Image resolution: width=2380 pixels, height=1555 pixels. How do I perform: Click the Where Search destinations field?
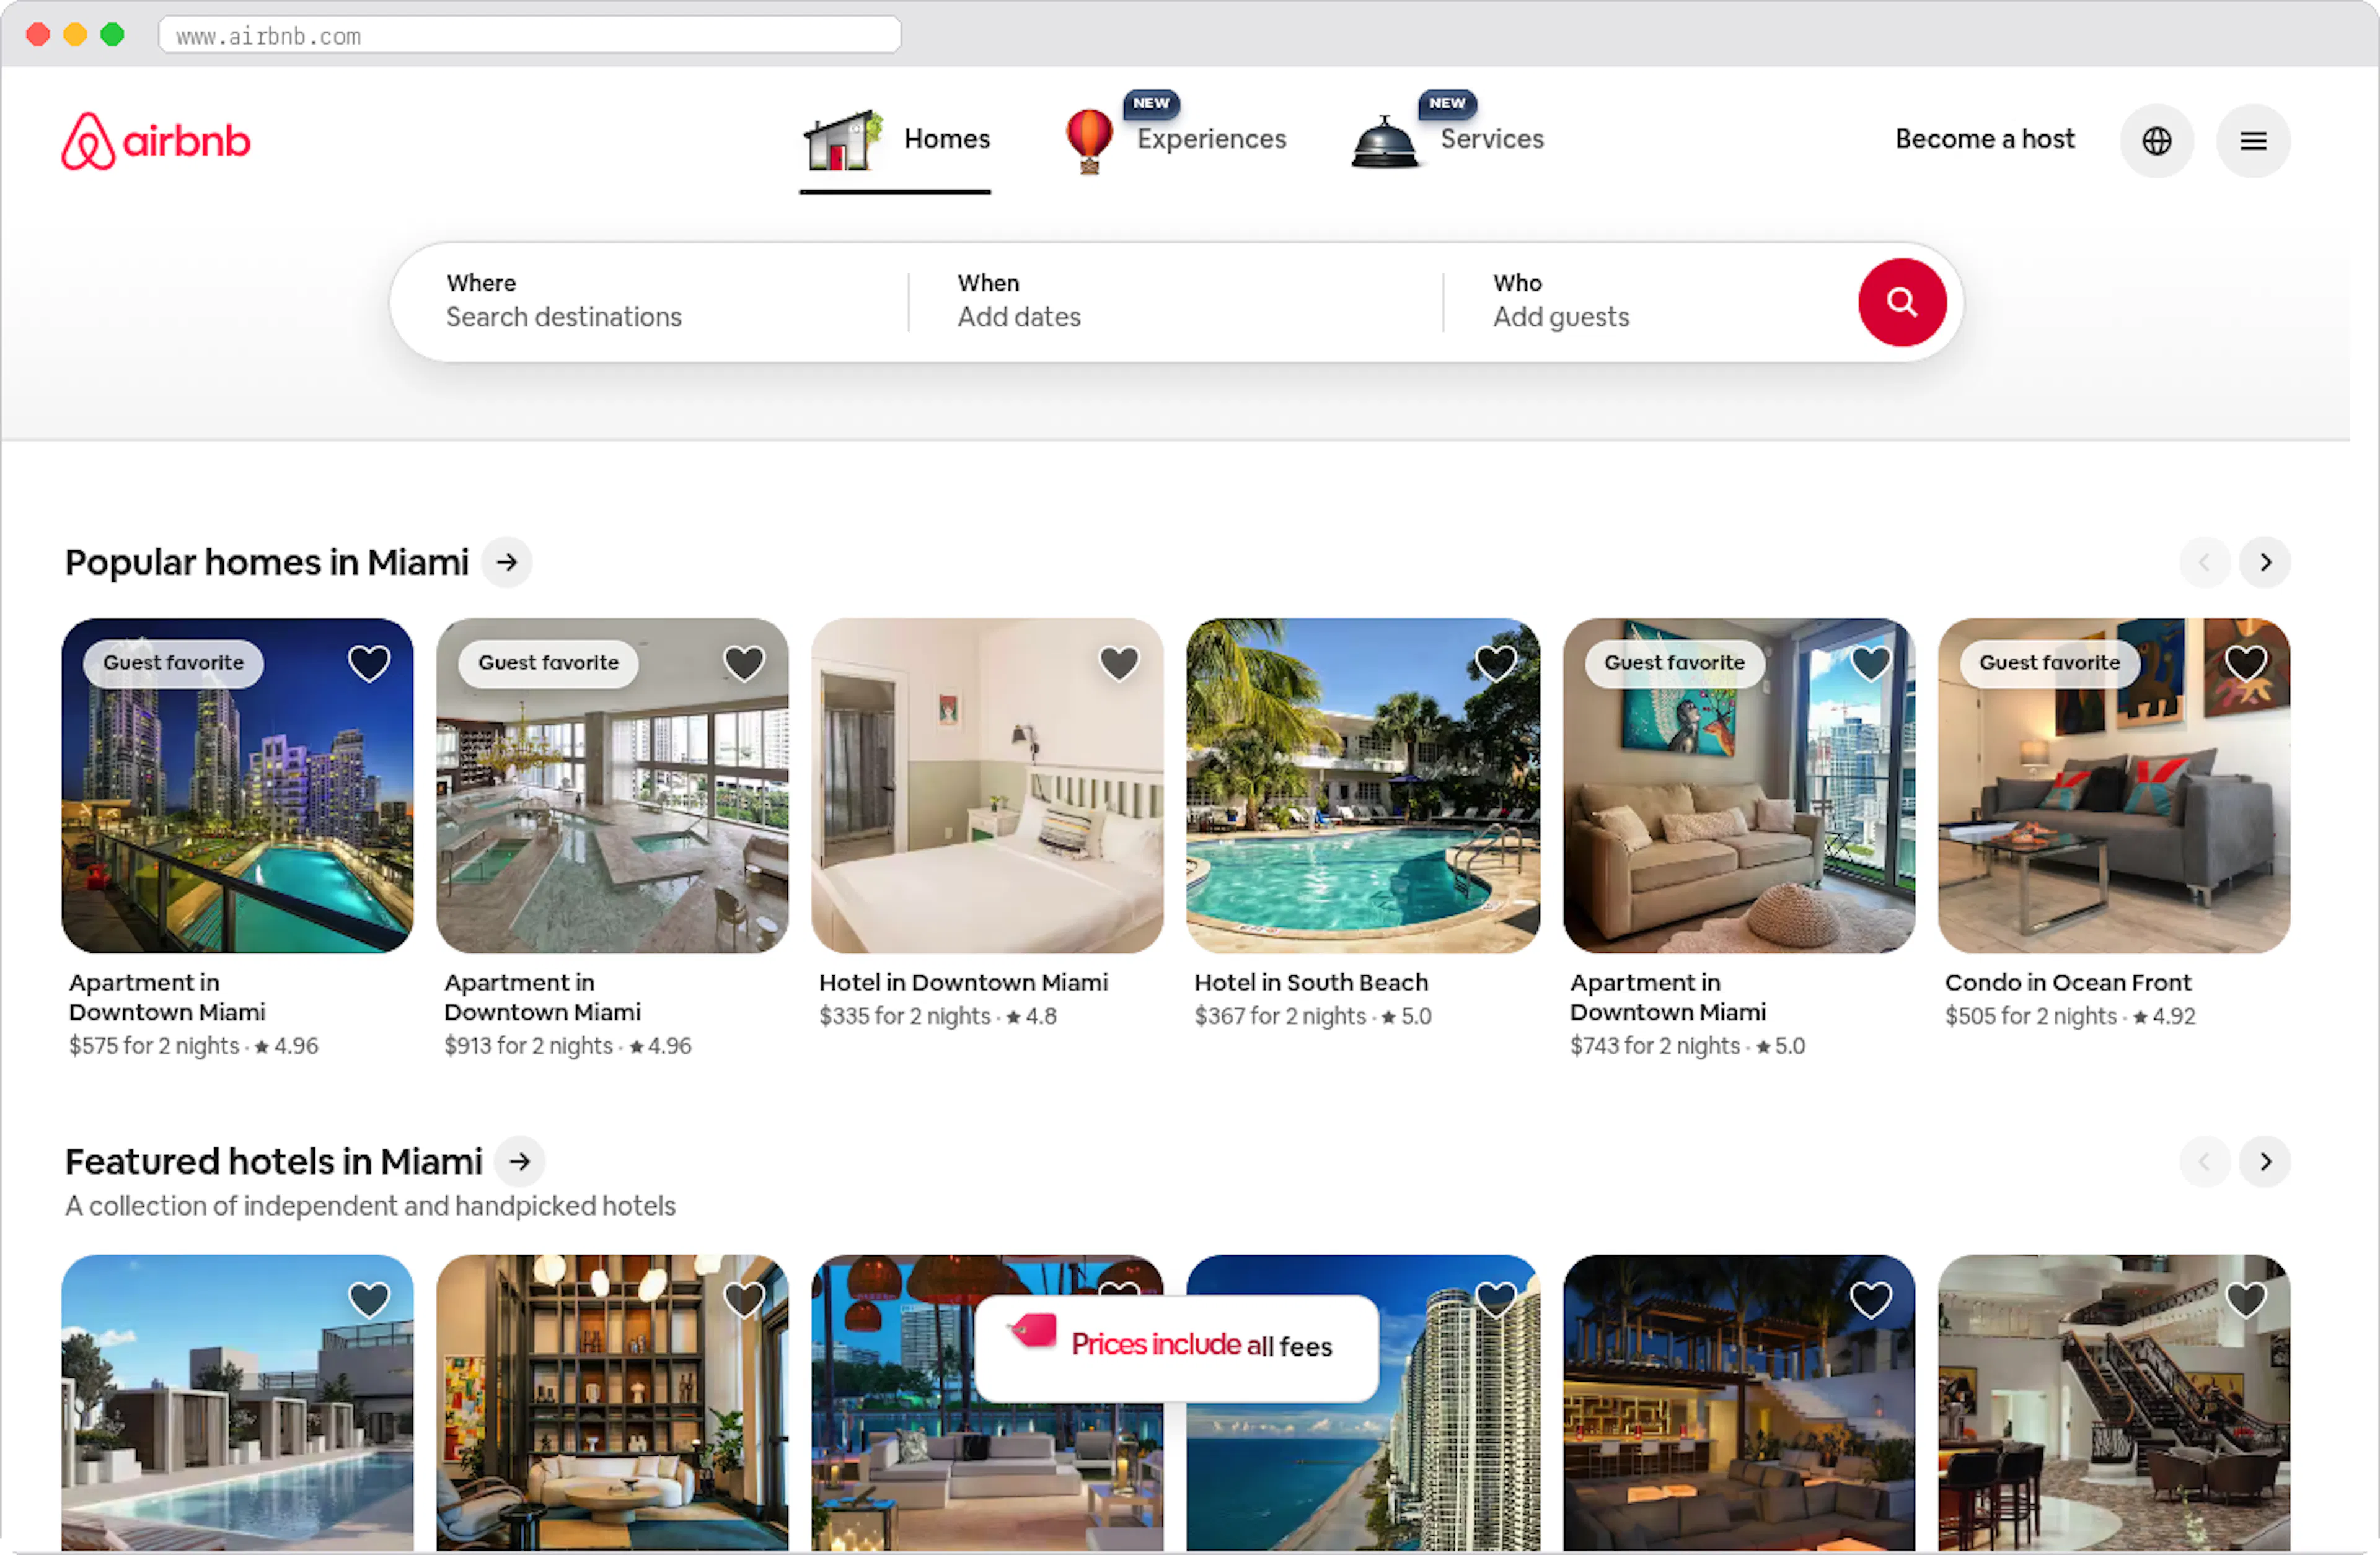coord(650,302)
